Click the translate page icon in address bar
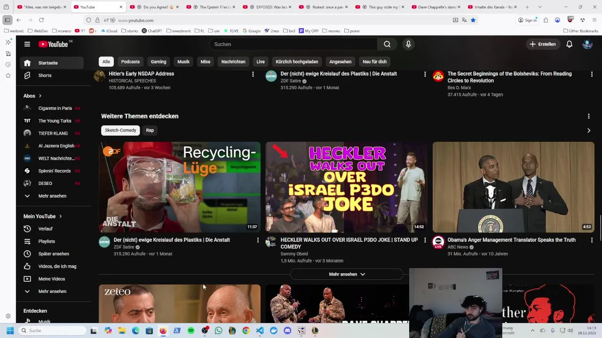 click(x=464, y=20)
